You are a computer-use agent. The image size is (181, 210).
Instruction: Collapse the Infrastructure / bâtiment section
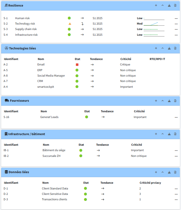click(x=162, y=134)
